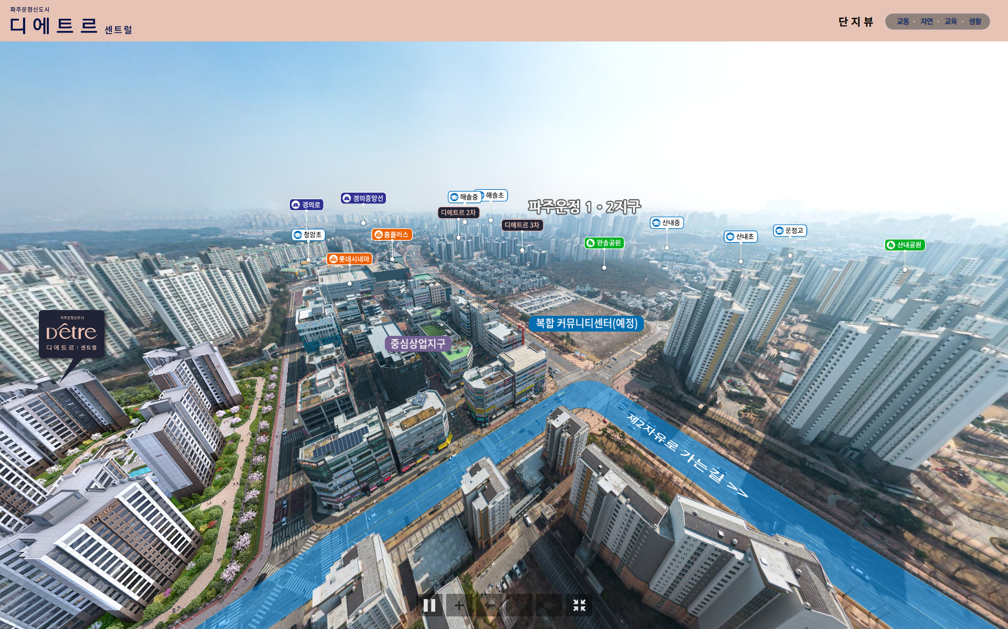Pause the panorama auto-rotation
This screenshot has width=1008, height=629.
tap(429, 605)
